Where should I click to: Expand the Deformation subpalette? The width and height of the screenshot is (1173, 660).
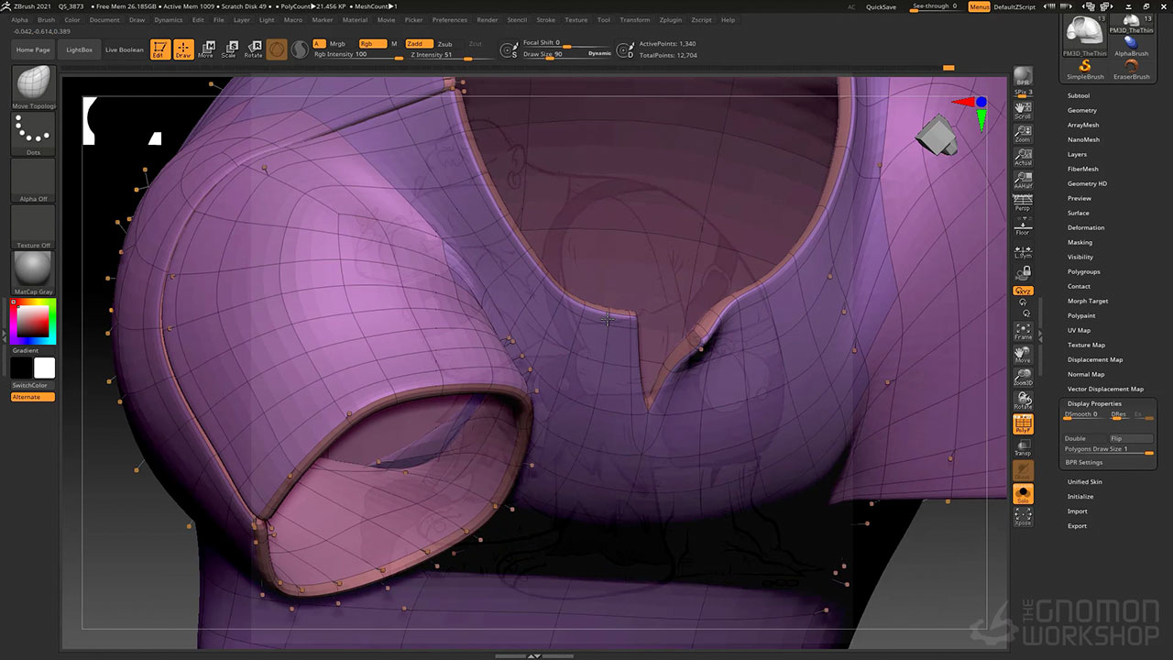(x=1085, y=227)
